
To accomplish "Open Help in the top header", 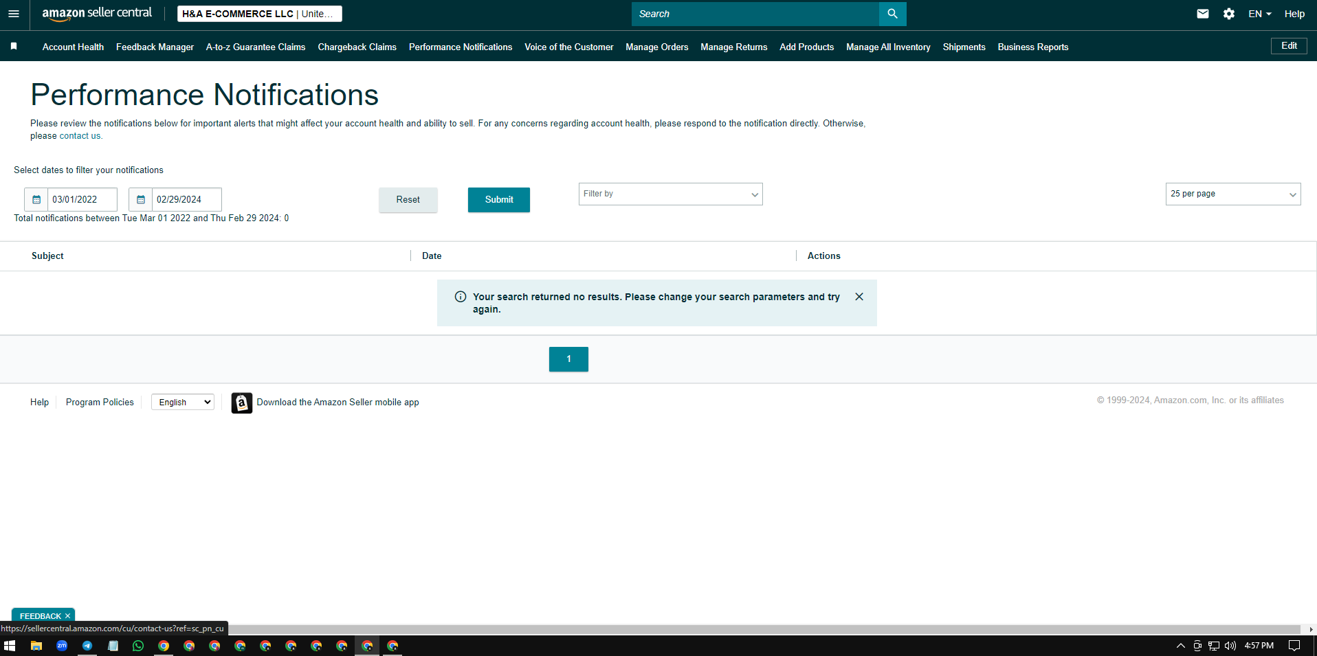I will pyautogui.click(x=1294, y=14).
